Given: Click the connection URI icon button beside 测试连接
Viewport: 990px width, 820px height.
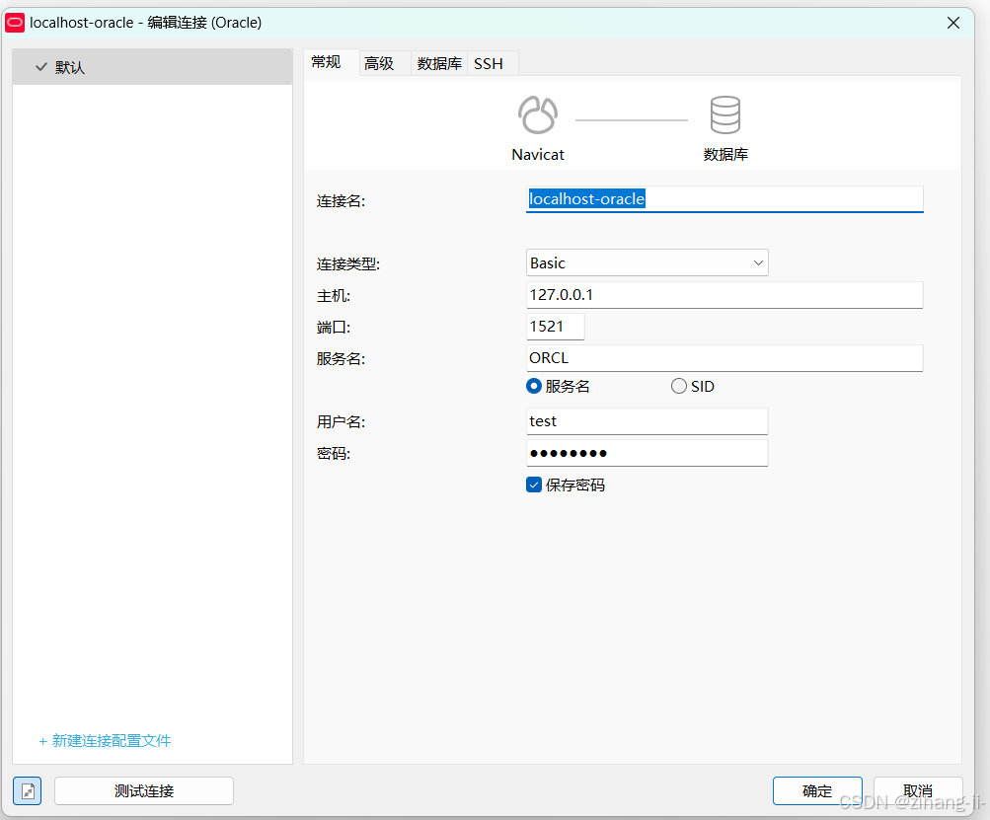Looking at the screenshot, I should click(28, 791).
